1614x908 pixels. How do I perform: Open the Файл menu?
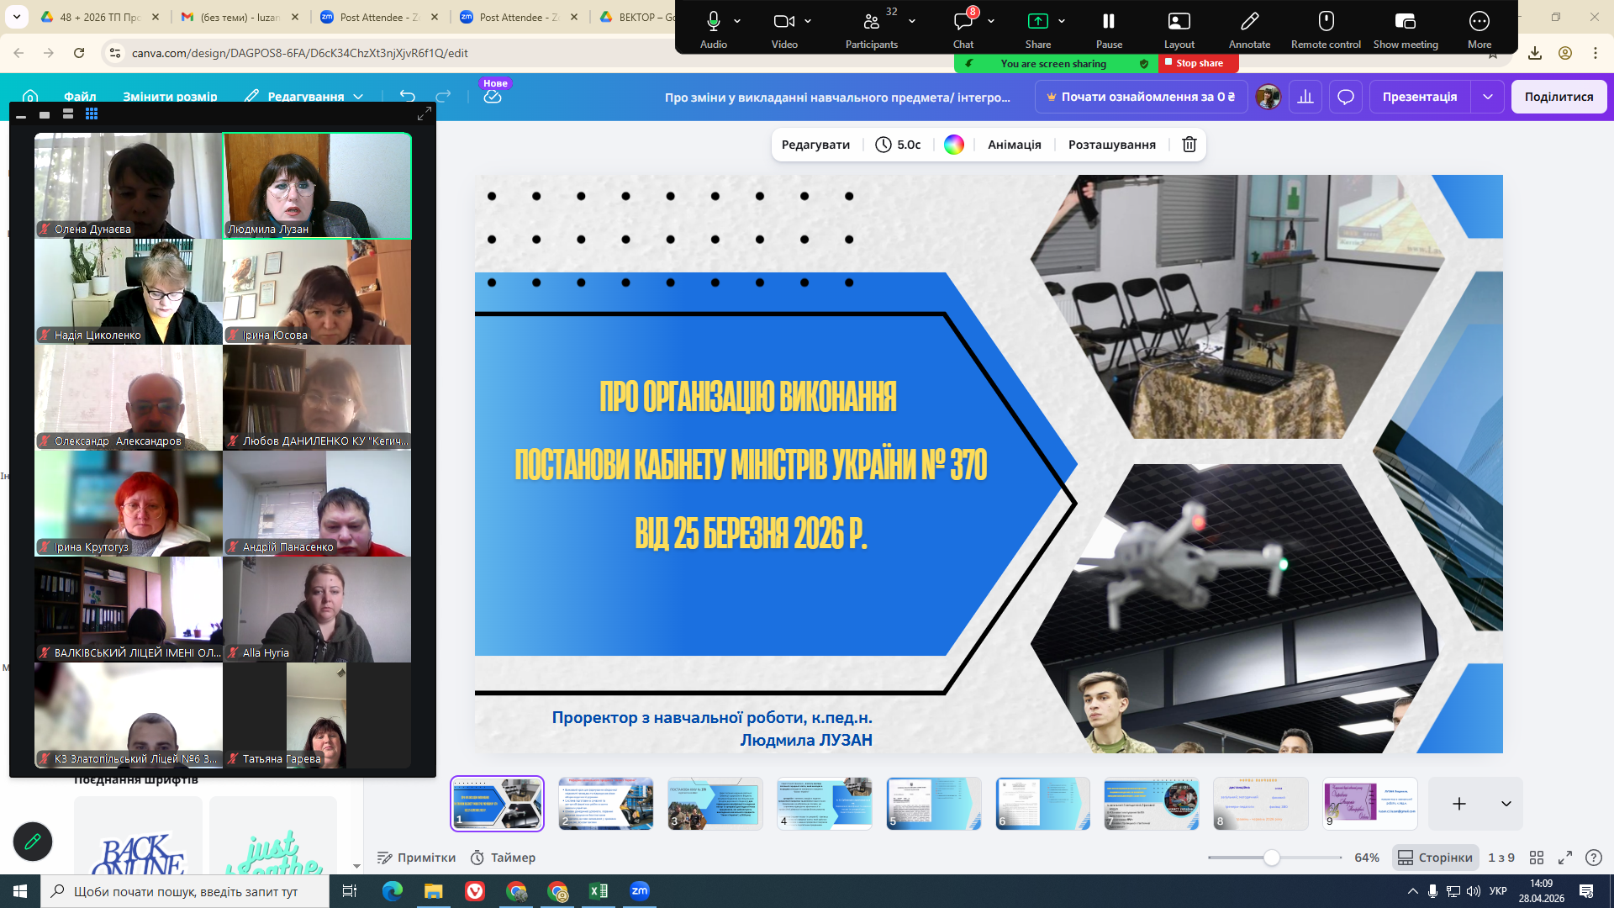tap(80, 97)
